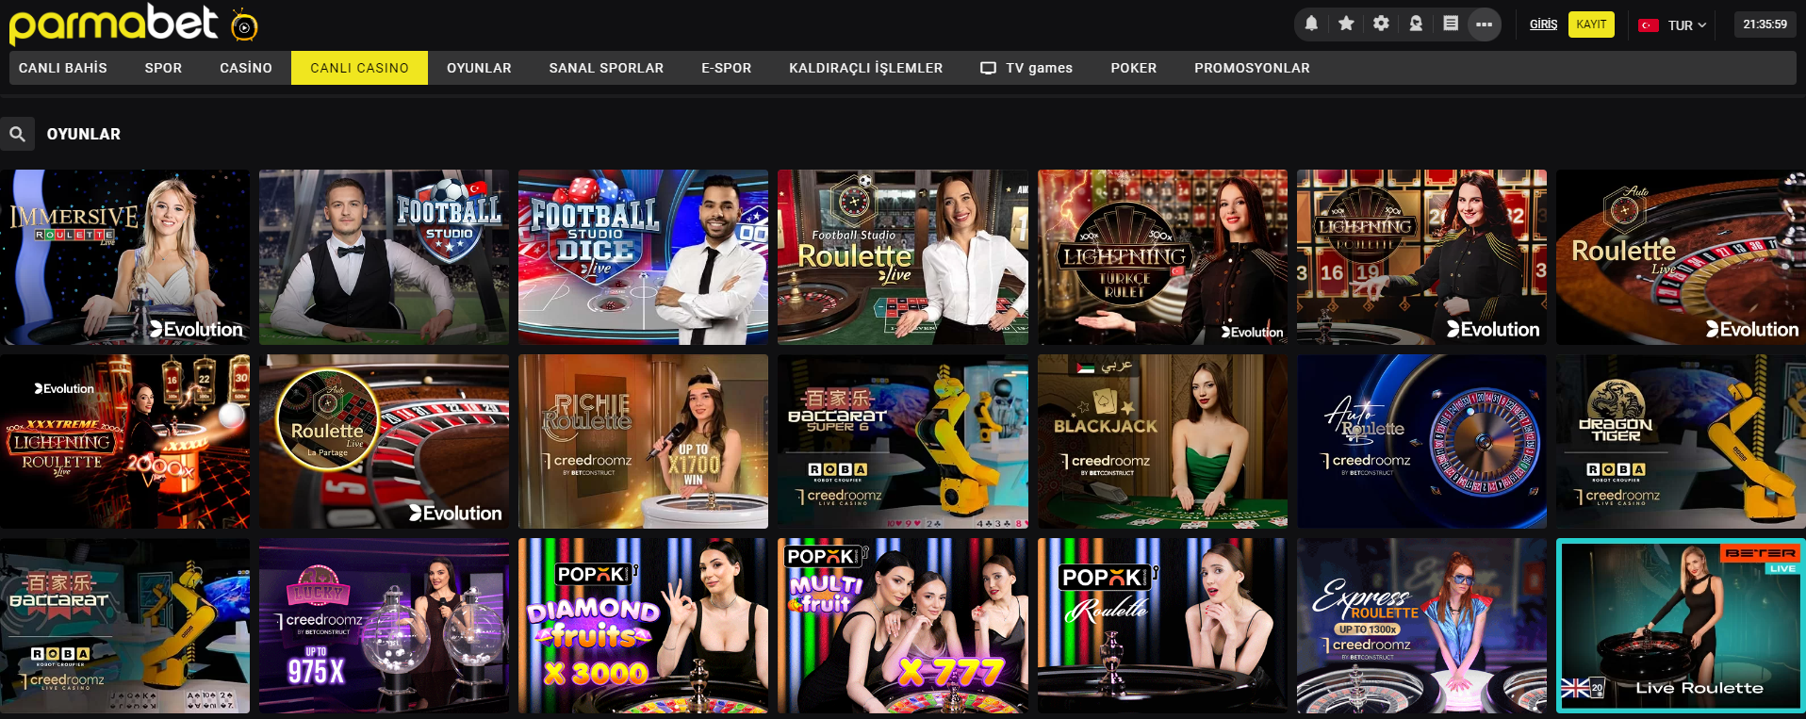Open the TUR language dropdown
Image resolution: width=1806 pixels, height=719 pixels.
click(x=1686, y=25)
